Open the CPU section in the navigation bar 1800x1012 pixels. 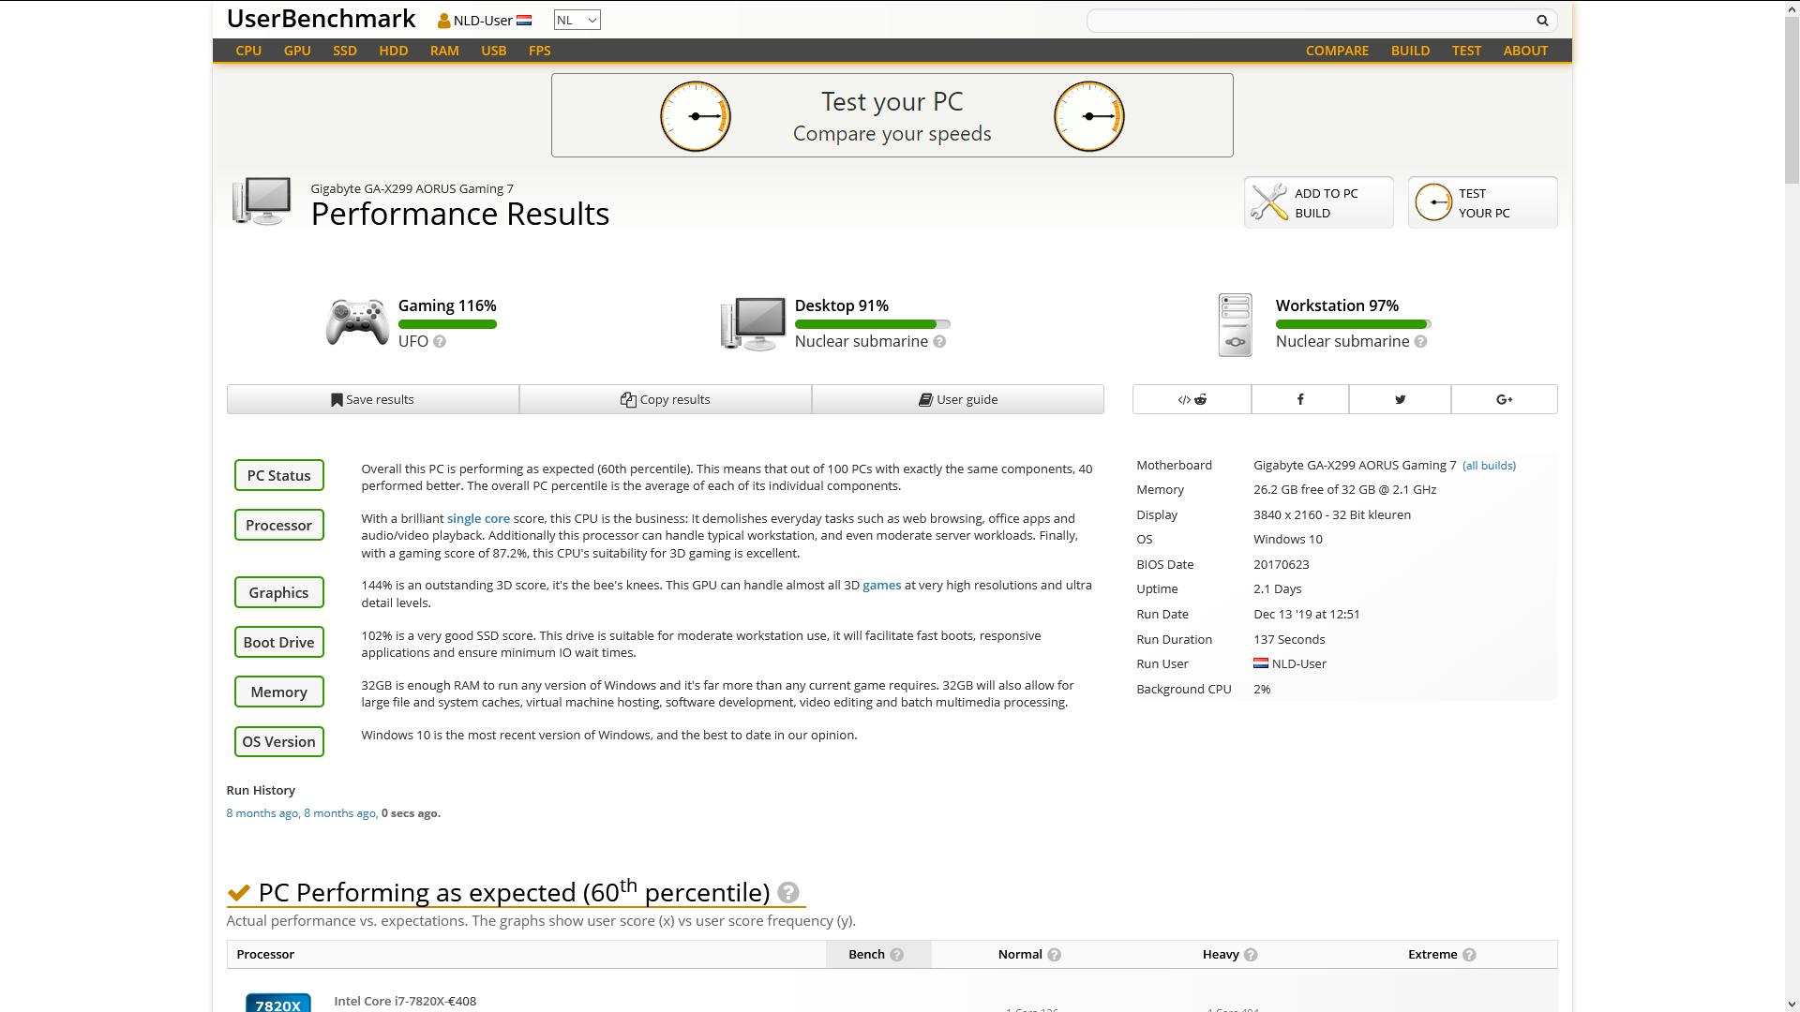coord(248,51)
